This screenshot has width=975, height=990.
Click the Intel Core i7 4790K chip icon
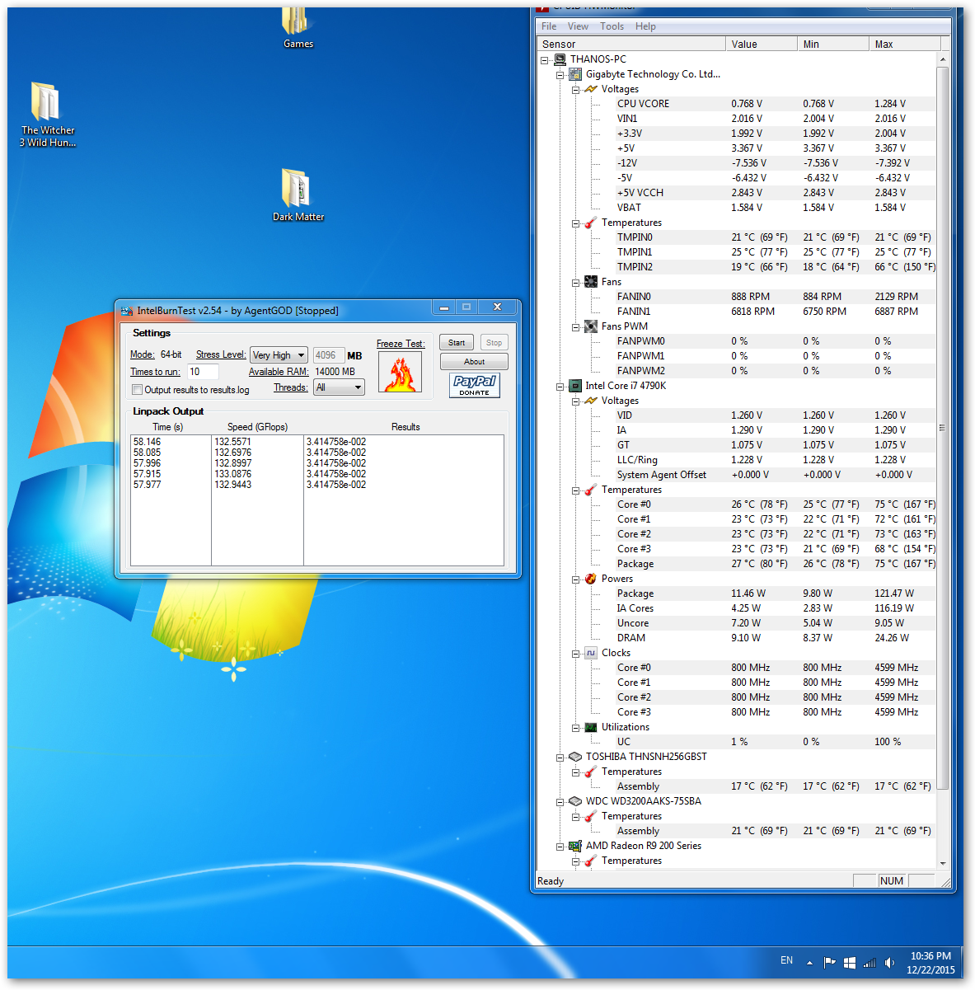point(575,386)
